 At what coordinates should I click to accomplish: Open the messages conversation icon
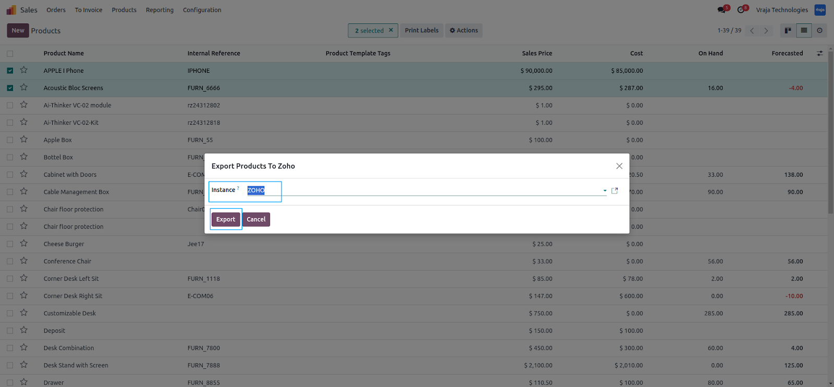pos(722,9)
